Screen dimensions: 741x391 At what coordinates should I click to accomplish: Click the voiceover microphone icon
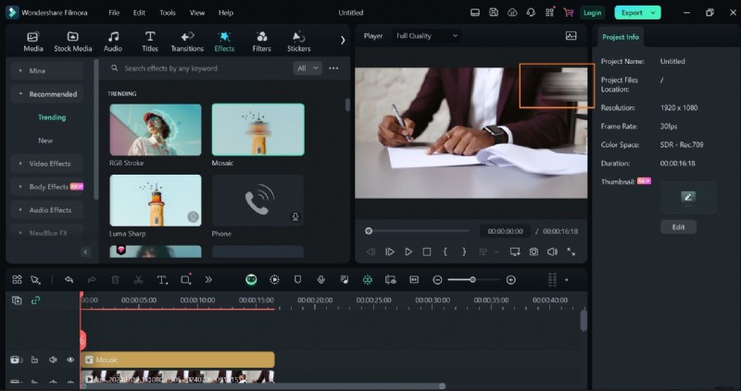[320, 280]
